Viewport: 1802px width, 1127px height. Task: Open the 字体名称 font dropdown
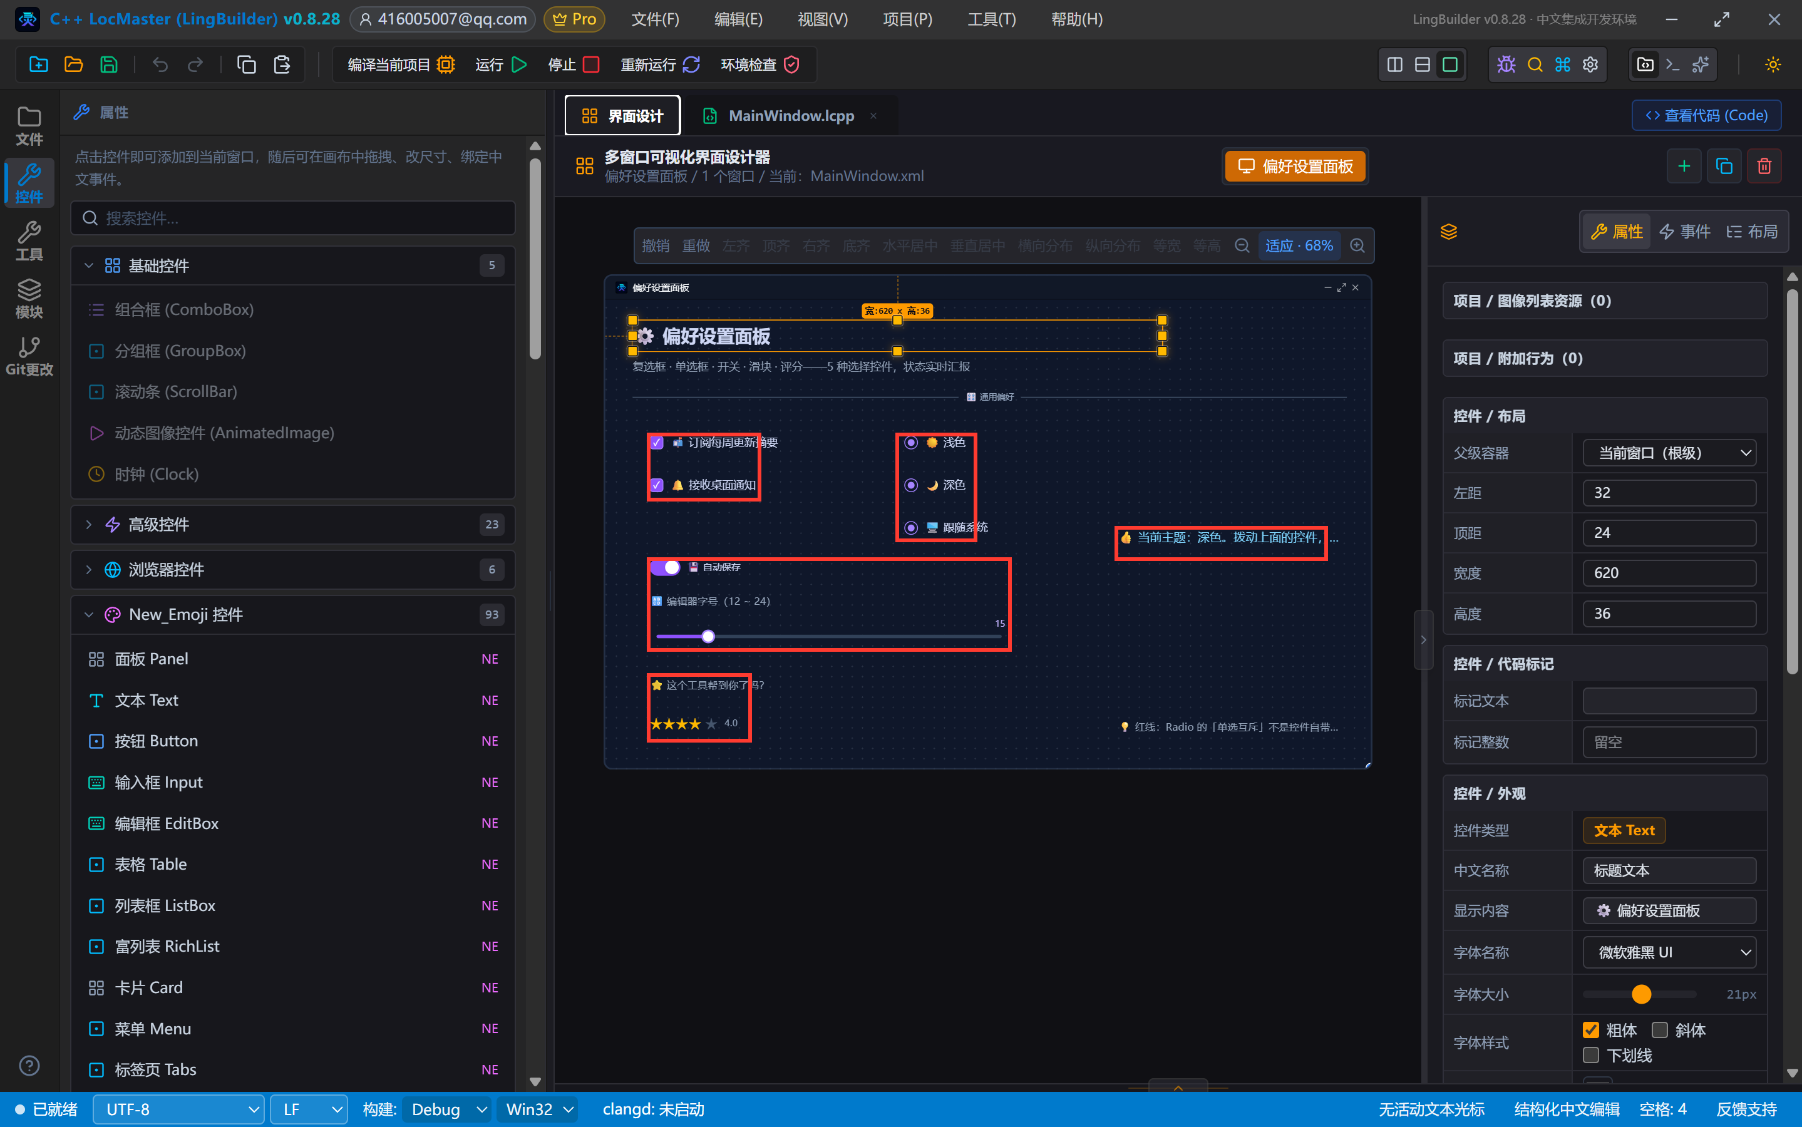tap(1669, 952)
